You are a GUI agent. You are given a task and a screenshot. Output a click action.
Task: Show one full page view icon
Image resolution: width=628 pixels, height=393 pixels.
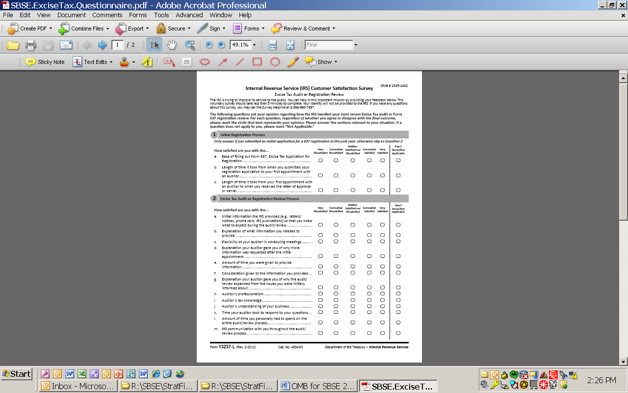(290, 45)
